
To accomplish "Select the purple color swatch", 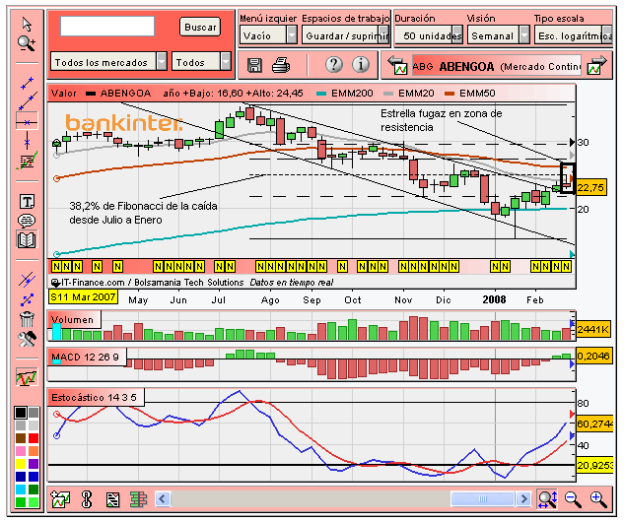I will 34,464.
